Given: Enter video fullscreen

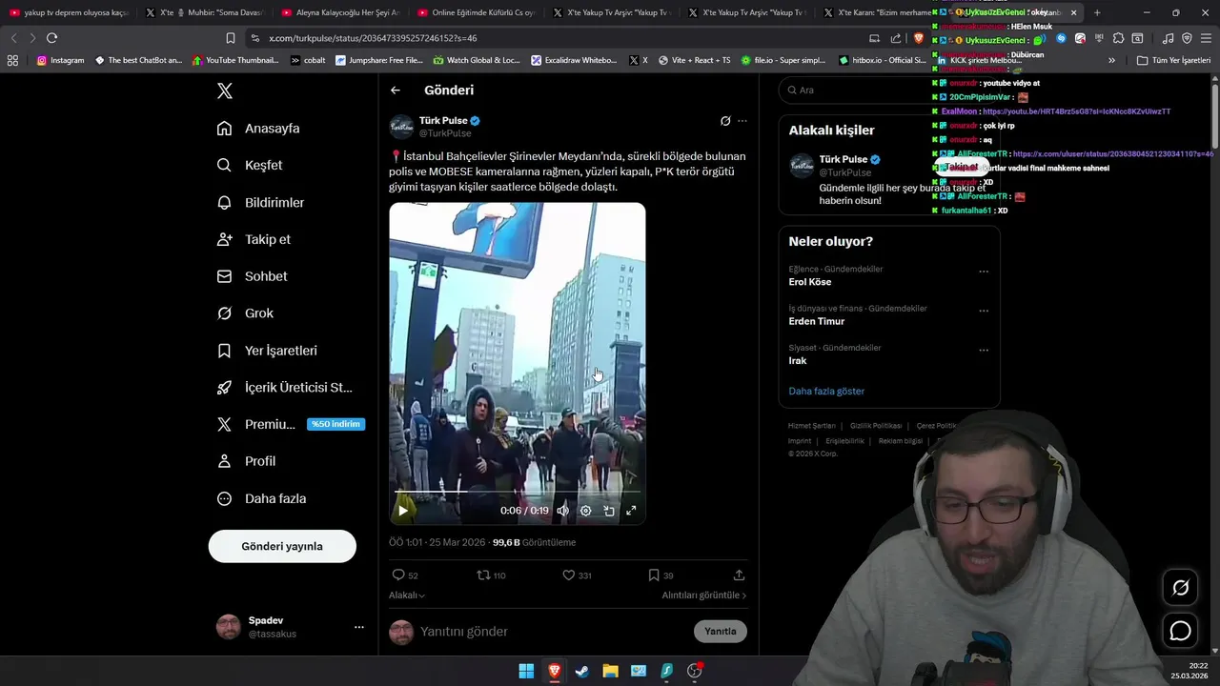Looking at the screenshot, I should [x=631, y=511].
